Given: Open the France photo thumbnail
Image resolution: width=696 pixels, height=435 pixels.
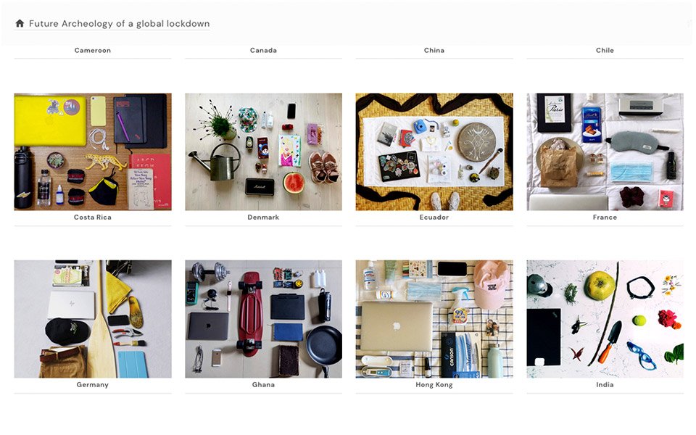Looking at the screenshot, I should [605, 152].
